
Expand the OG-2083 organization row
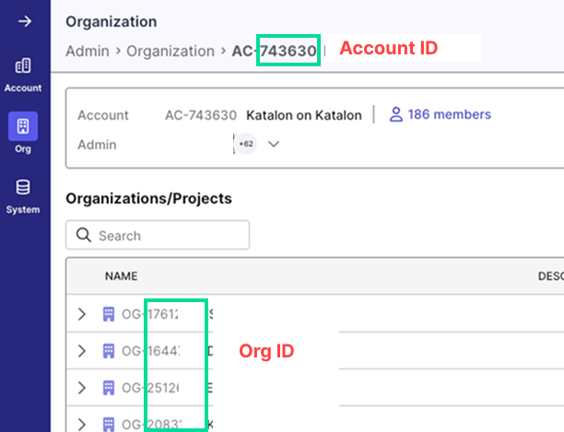[82, 425]
